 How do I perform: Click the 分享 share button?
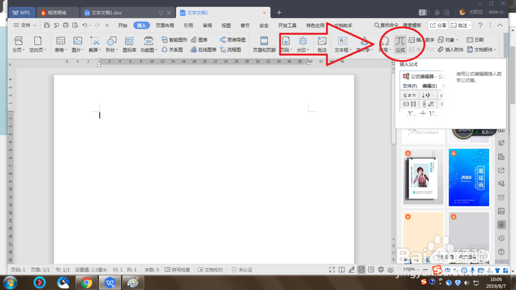(438, 25)
